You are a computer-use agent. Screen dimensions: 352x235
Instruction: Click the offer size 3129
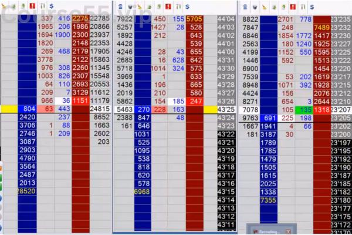[80, 92]
